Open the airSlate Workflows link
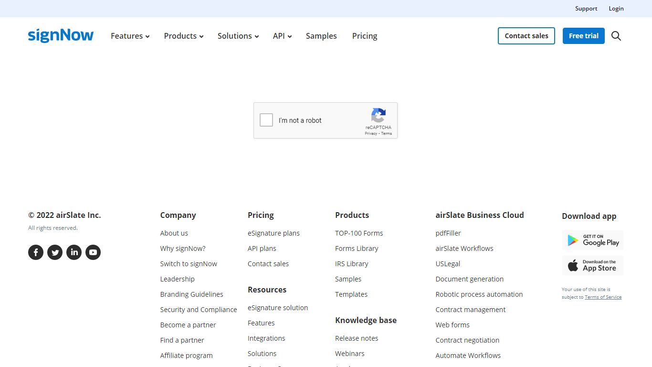The width and height of the screenshot is (652, 367). point(464,248)
